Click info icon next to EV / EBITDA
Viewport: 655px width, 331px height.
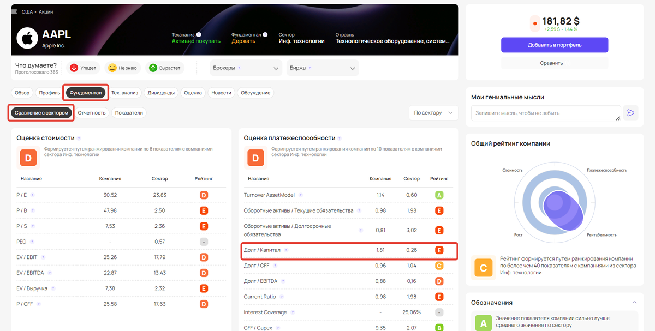(49, 273)
